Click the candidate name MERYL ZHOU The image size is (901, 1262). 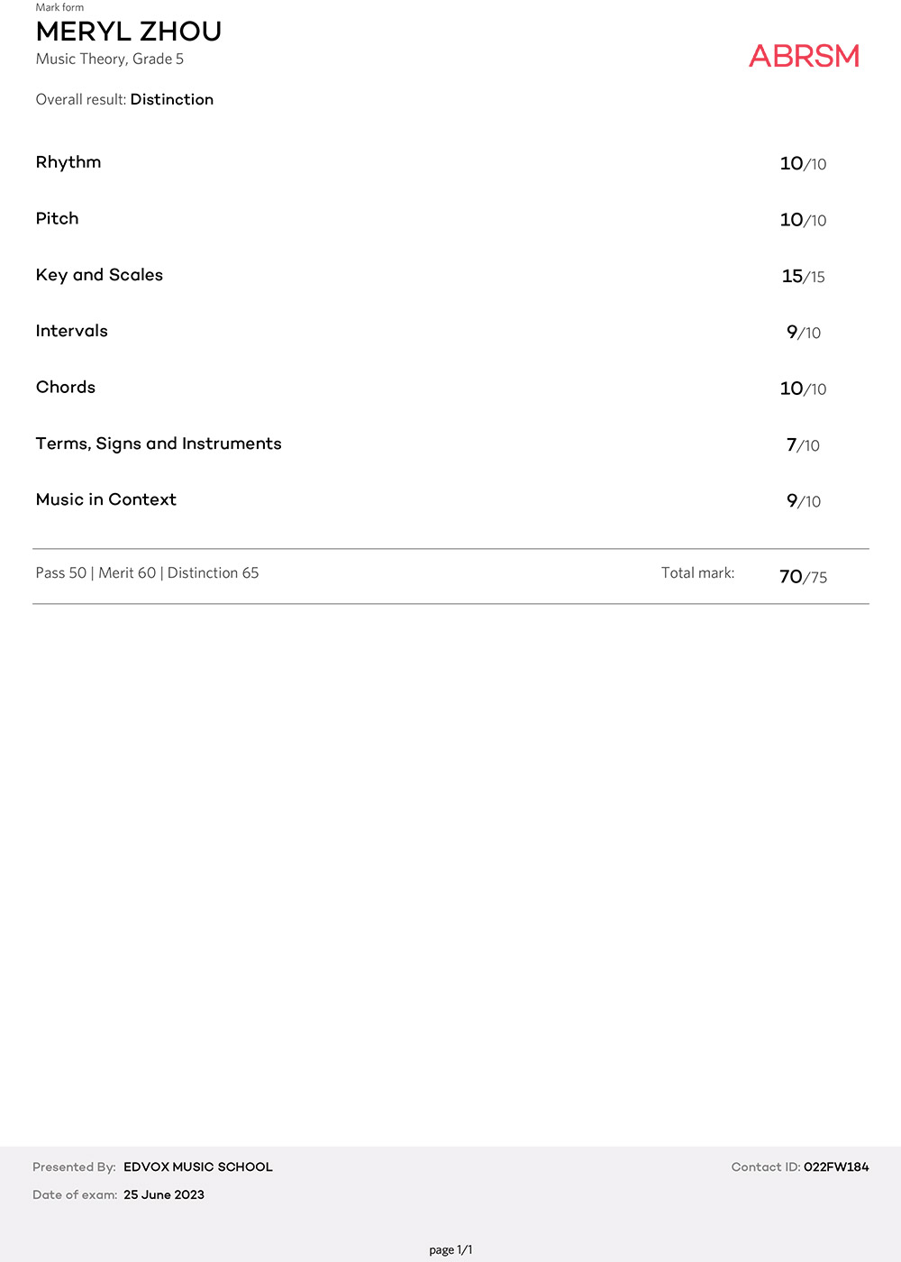pyautogui.click(x=129, y=32)
